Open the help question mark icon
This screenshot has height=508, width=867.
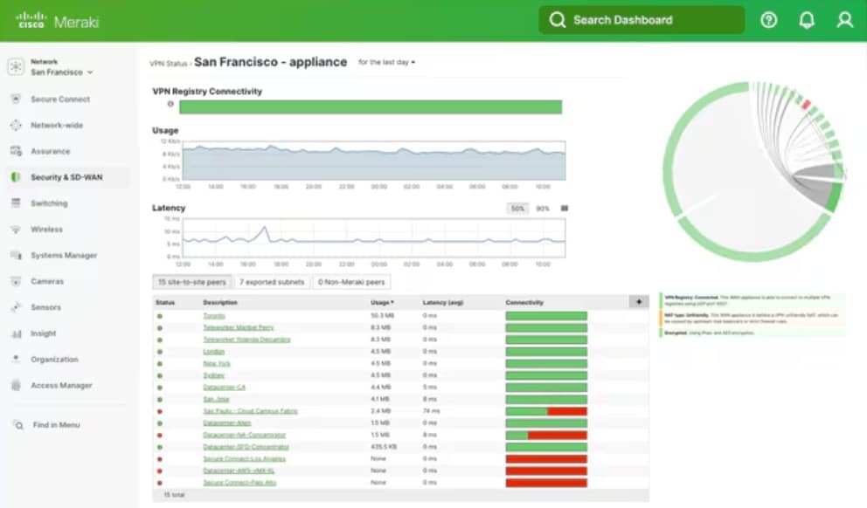pos(768,20)
